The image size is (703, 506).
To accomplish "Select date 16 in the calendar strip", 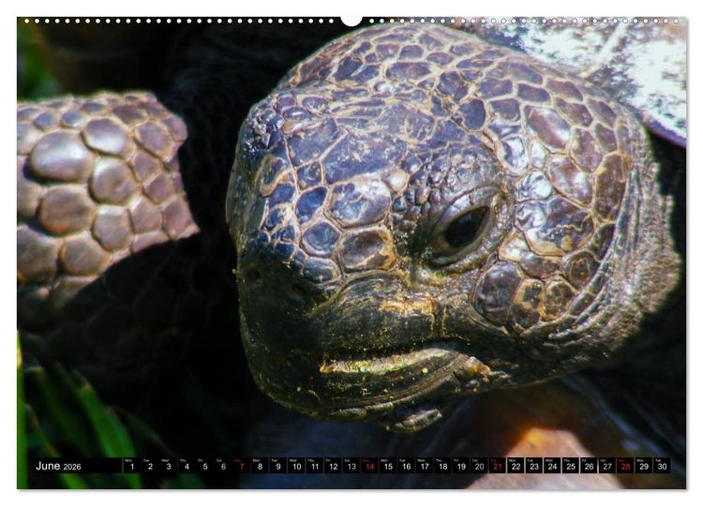I will pyautogui.click(x=407, y=465).
